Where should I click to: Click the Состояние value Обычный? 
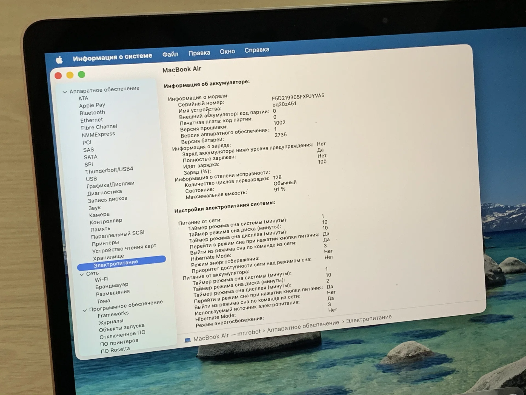(x=285, y=183)
